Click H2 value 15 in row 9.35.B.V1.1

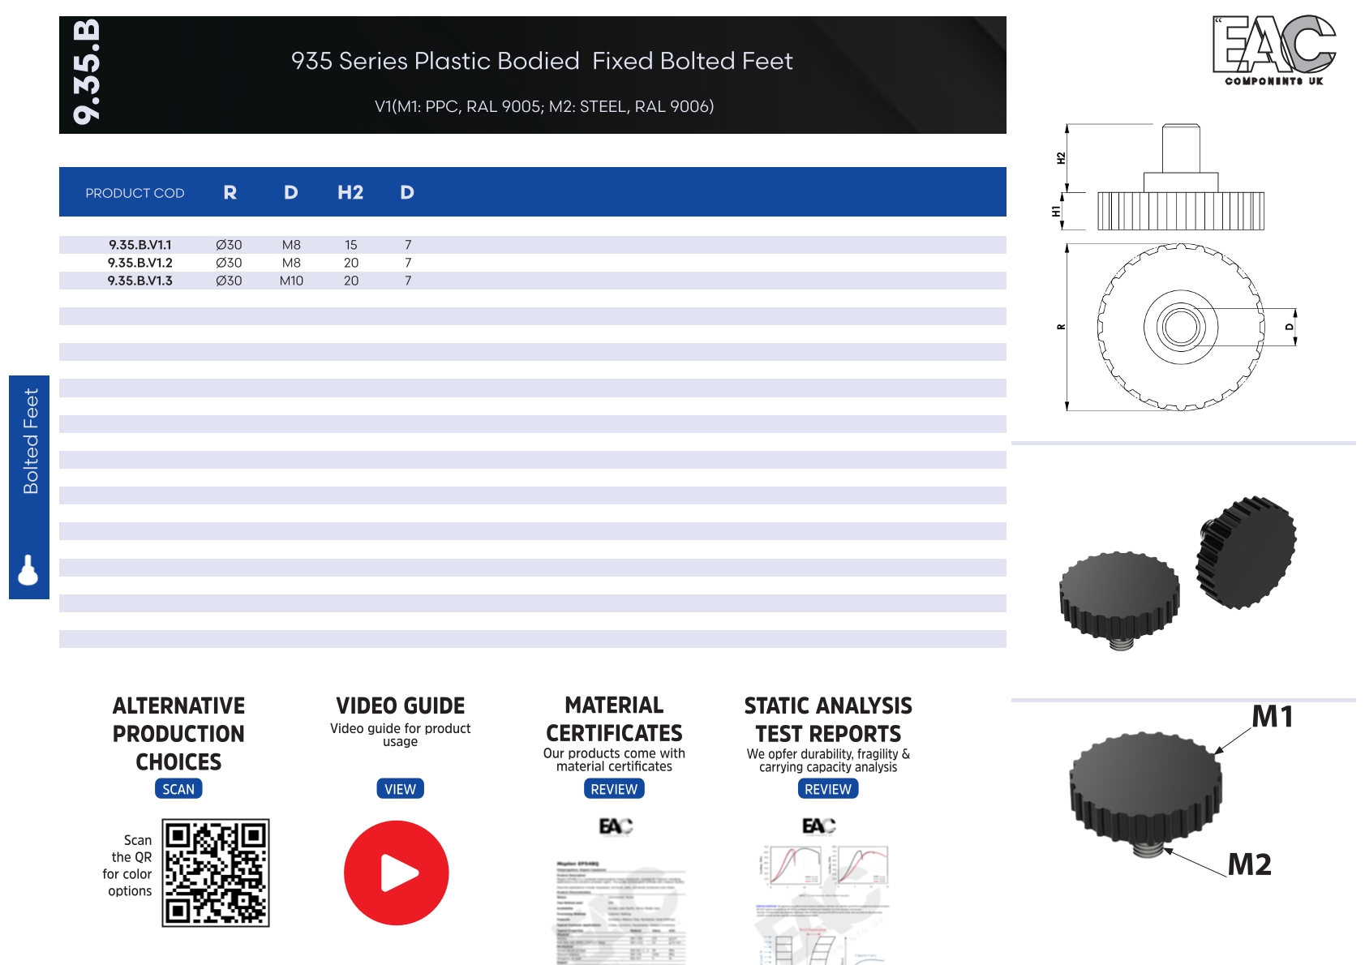coord(351,245)
